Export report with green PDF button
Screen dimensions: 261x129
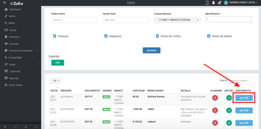[58, 63]
